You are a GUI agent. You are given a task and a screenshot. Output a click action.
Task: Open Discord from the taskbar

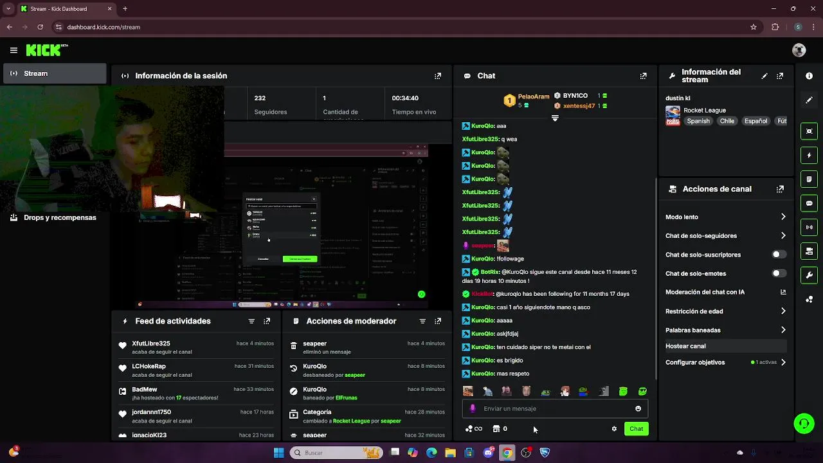(x=488, y=453)
